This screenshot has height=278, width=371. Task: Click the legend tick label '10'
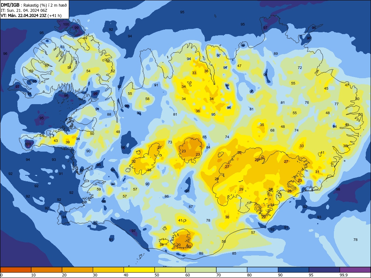[x=33, y=275]
